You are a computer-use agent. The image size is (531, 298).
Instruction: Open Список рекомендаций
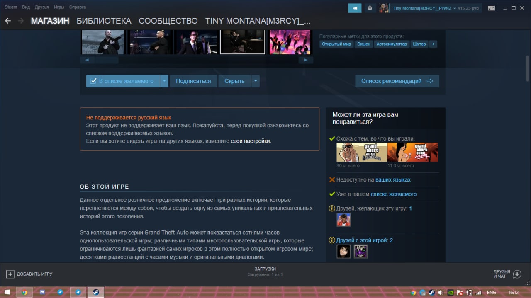(397, 81)
